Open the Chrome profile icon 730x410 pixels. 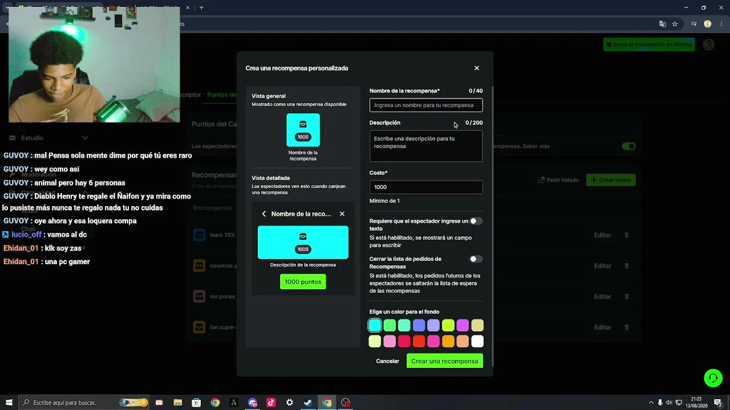coord(708,24)
